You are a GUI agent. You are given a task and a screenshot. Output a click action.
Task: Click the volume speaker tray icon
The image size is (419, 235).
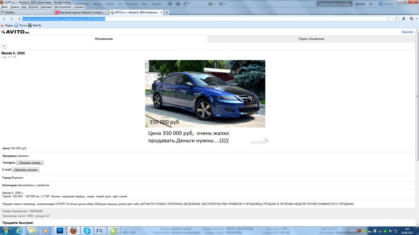click(x=390, y=231)
